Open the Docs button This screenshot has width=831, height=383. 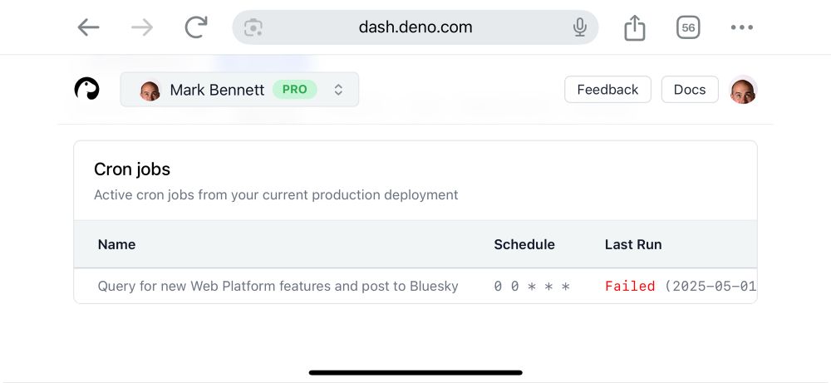pos(690,90)
